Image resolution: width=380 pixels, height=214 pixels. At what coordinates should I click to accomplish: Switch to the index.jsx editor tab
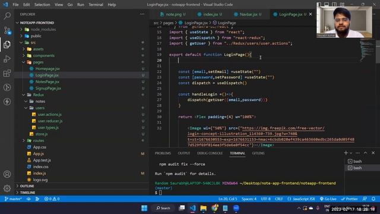(210, 14)
